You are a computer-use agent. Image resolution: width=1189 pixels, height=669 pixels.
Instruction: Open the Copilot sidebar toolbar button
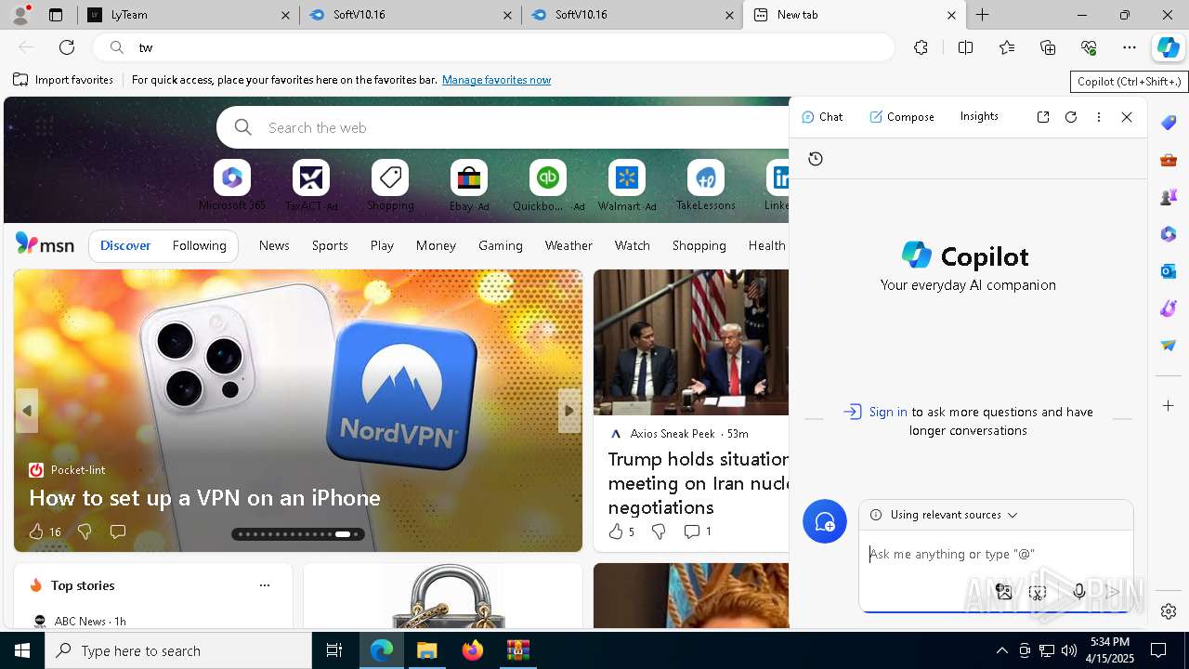1168,47
